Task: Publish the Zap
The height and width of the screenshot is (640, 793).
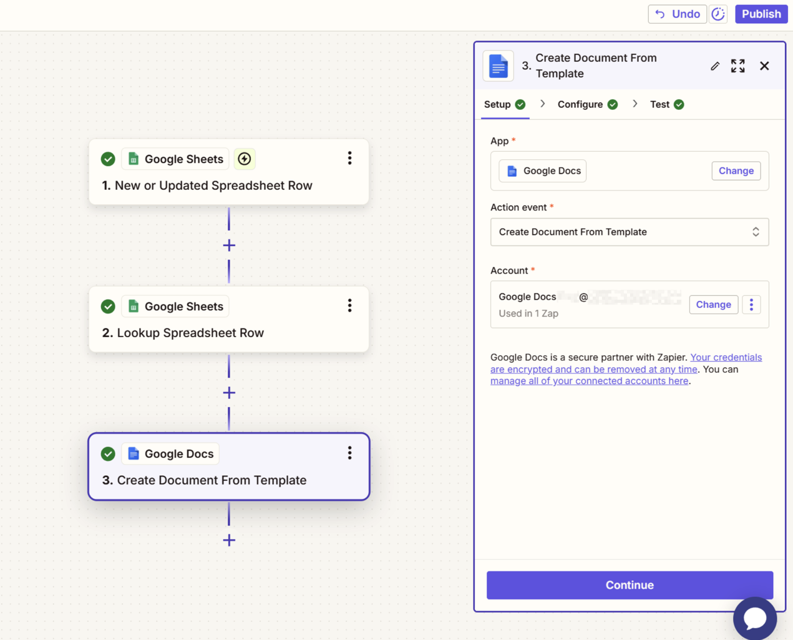Action: [x=761, y=14]
